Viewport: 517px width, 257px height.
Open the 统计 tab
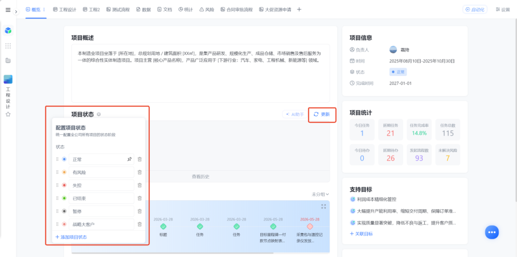(186, 10)
